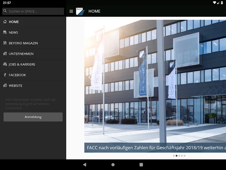
Task: Tap the Wi-Fi status icon
Action: point(215,3)
